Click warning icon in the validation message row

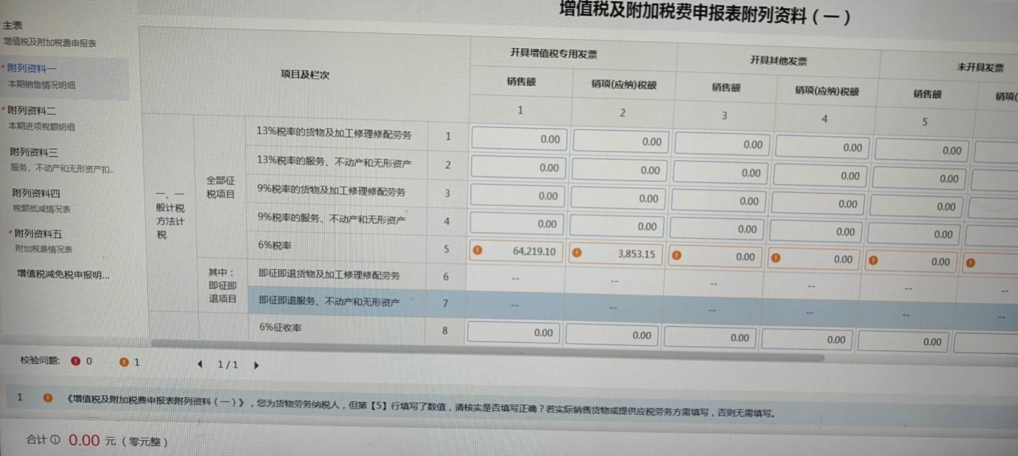pos(47,398)
